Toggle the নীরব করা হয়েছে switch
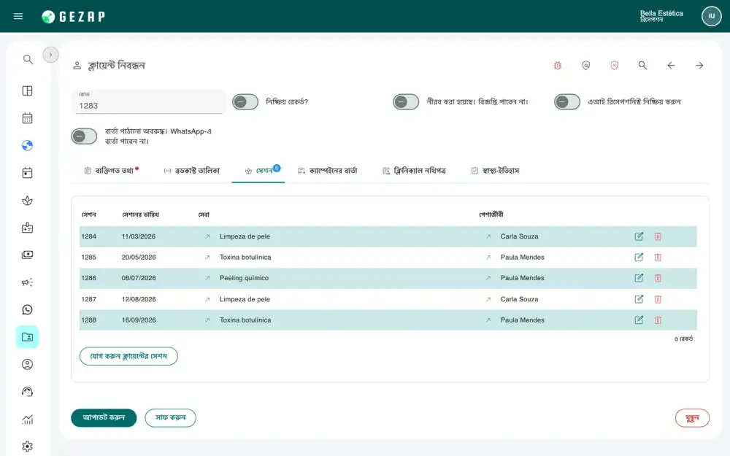This screenshot has width=730, height=456. click(x=406, y=102)
